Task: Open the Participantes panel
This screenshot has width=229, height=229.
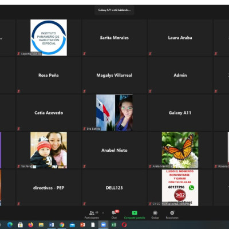Action: click(92, 215)
